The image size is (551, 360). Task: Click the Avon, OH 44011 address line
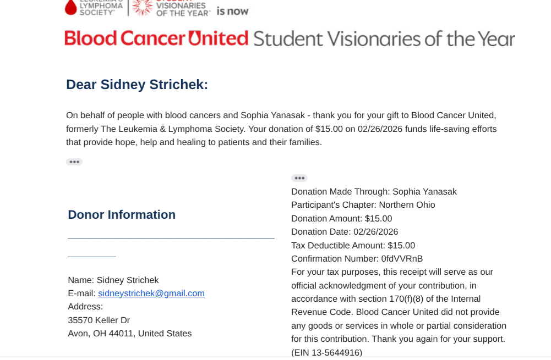tap(129, 334)
